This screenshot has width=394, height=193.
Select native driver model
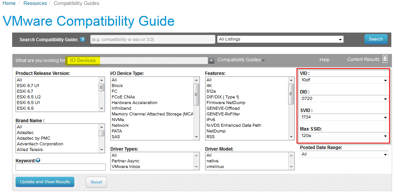(x=212, y=161)
